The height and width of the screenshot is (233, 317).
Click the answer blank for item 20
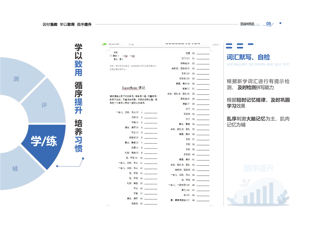tap(203, 54)
